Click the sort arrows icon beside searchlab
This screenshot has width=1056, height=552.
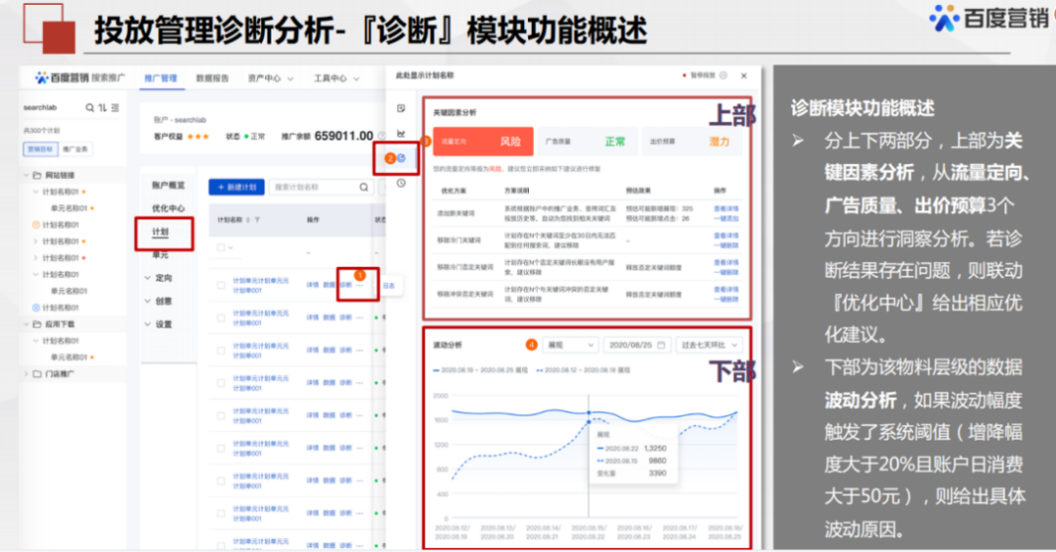tap(103, 107)
